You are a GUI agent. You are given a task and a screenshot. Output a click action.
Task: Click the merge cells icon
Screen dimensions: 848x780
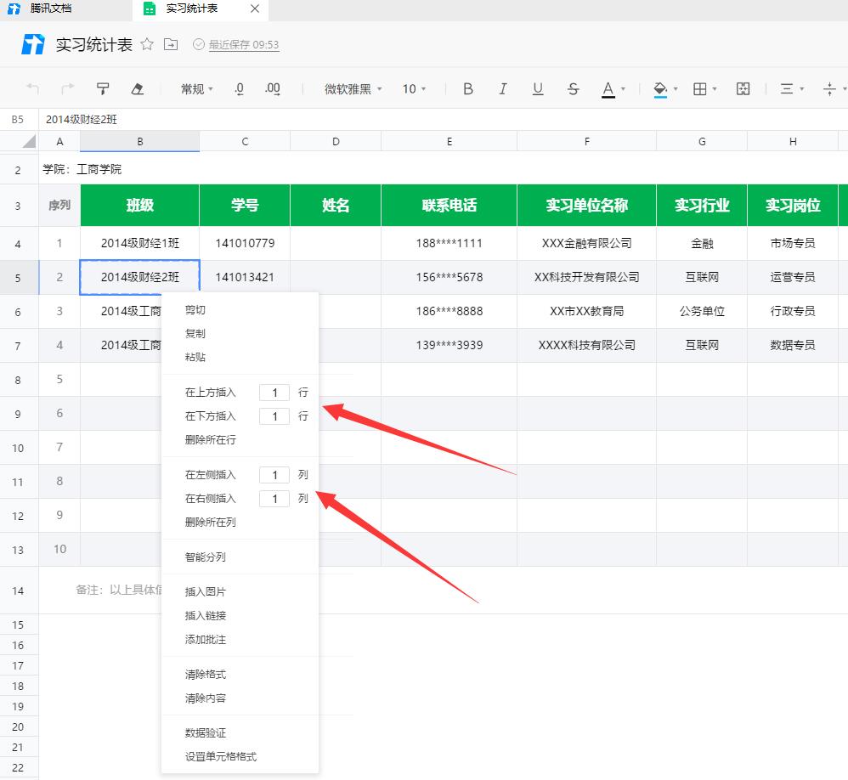(x=743, y=88)
